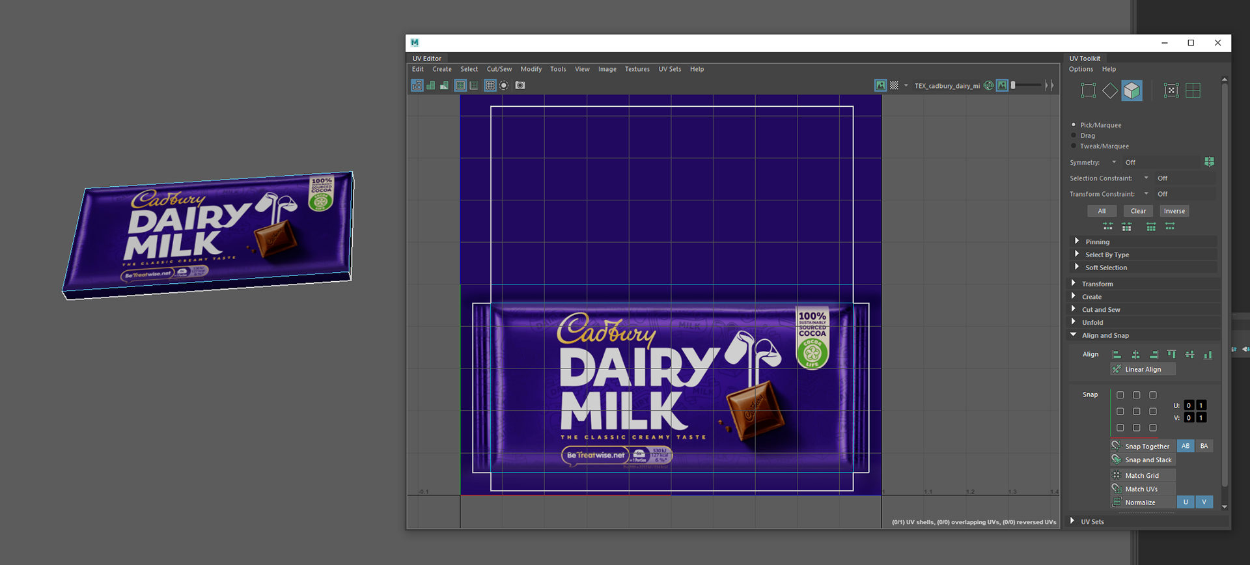Open the Textures menu
The width and height of the screenshot is (1250, 565).
637,69
